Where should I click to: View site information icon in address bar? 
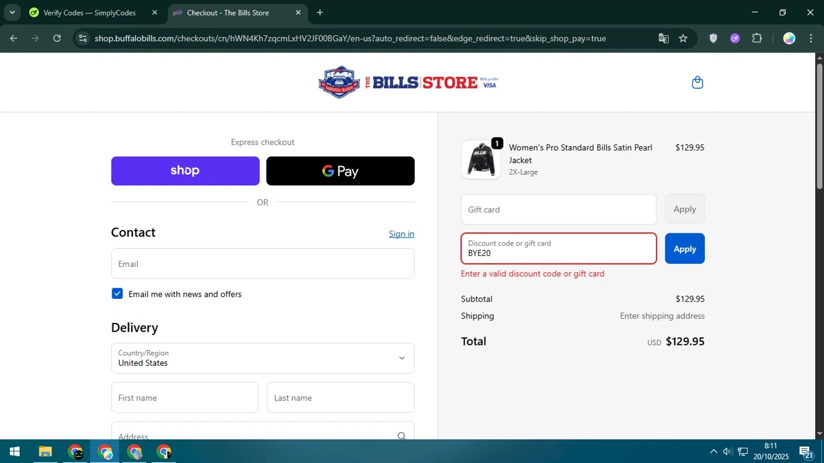coord(83,38)
